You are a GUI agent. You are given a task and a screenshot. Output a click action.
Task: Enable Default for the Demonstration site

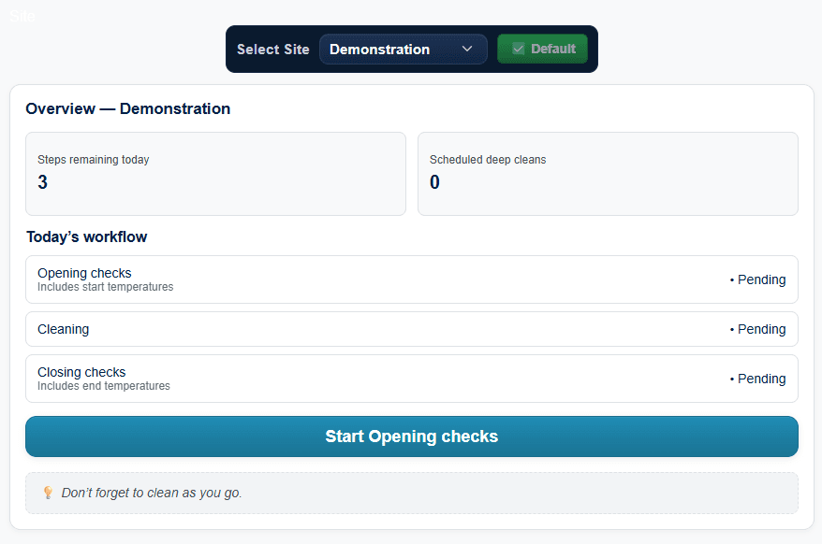pos(542,49)
